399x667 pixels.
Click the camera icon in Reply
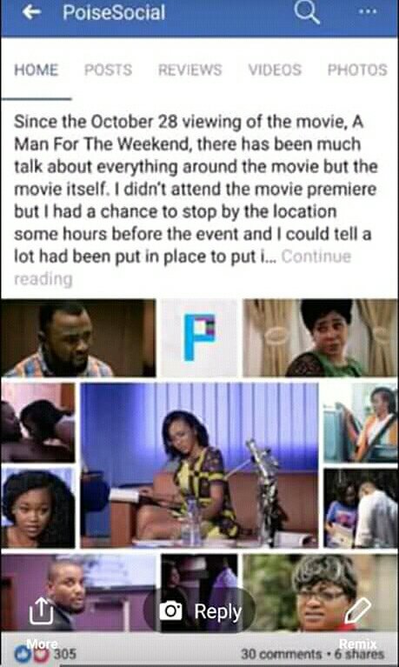[171, 610]
